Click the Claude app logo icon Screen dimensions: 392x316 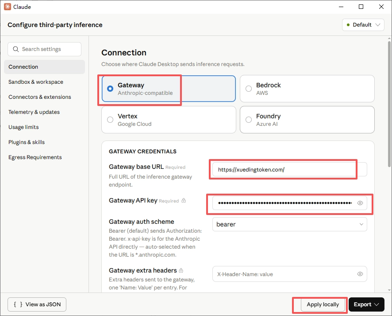[x=7, y=7]
